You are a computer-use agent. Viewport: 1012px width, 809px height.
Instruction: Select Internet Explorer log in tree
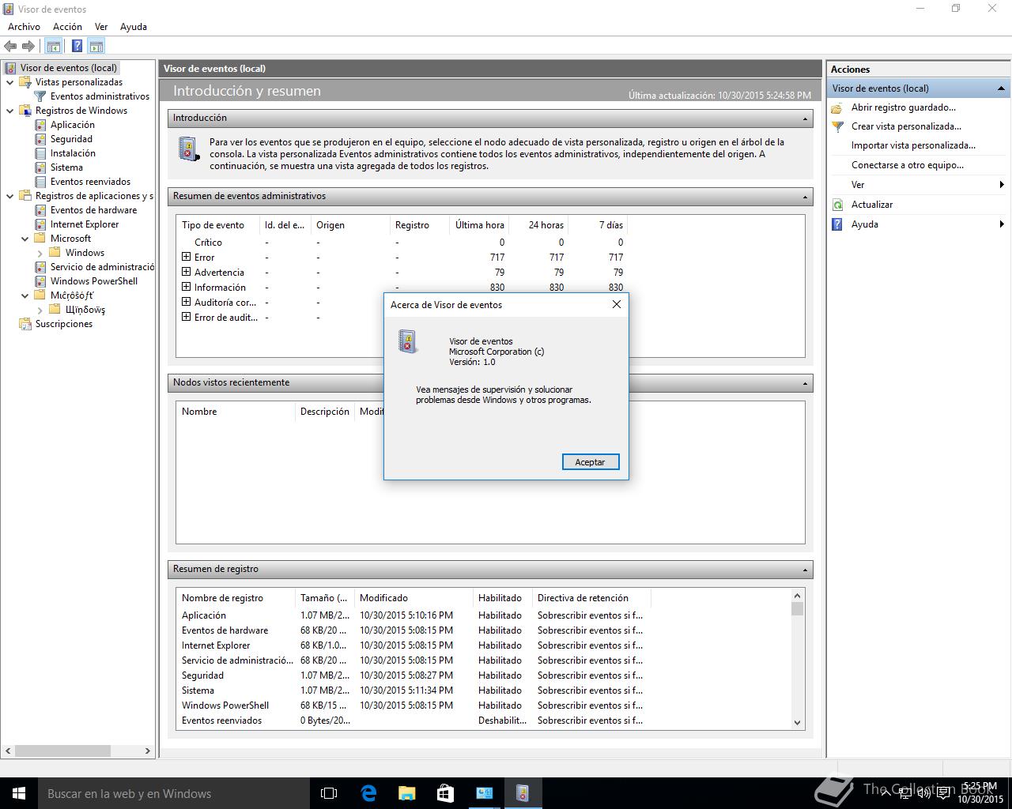tap(85, 224)
